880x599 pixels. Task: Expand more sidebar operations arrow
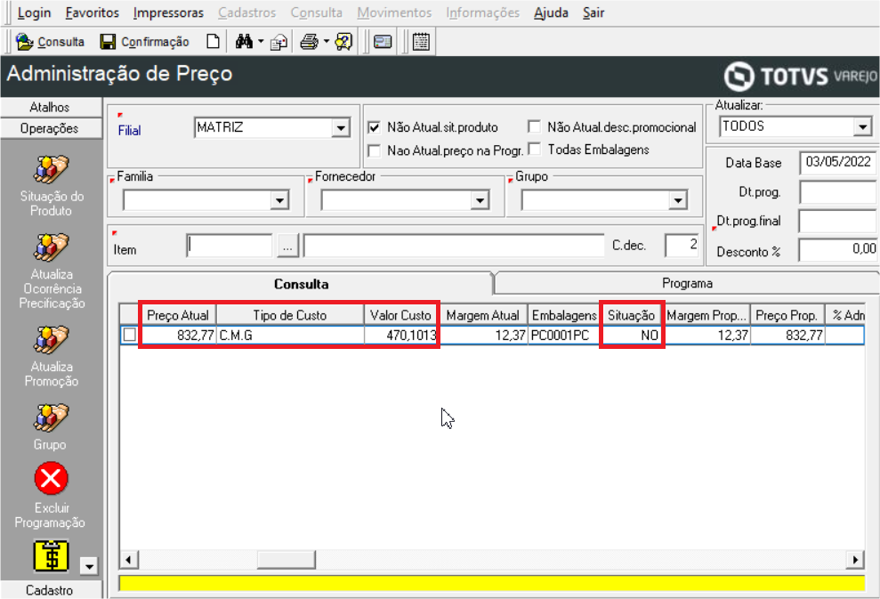pyautogui.click(x=89, y=566)
